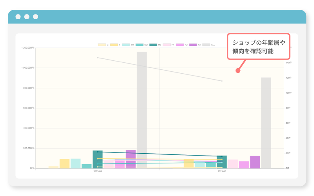This screenshot has height=196, width=314.
Task: Click the 80件 right-axis label
Action: tap(288, 108)
